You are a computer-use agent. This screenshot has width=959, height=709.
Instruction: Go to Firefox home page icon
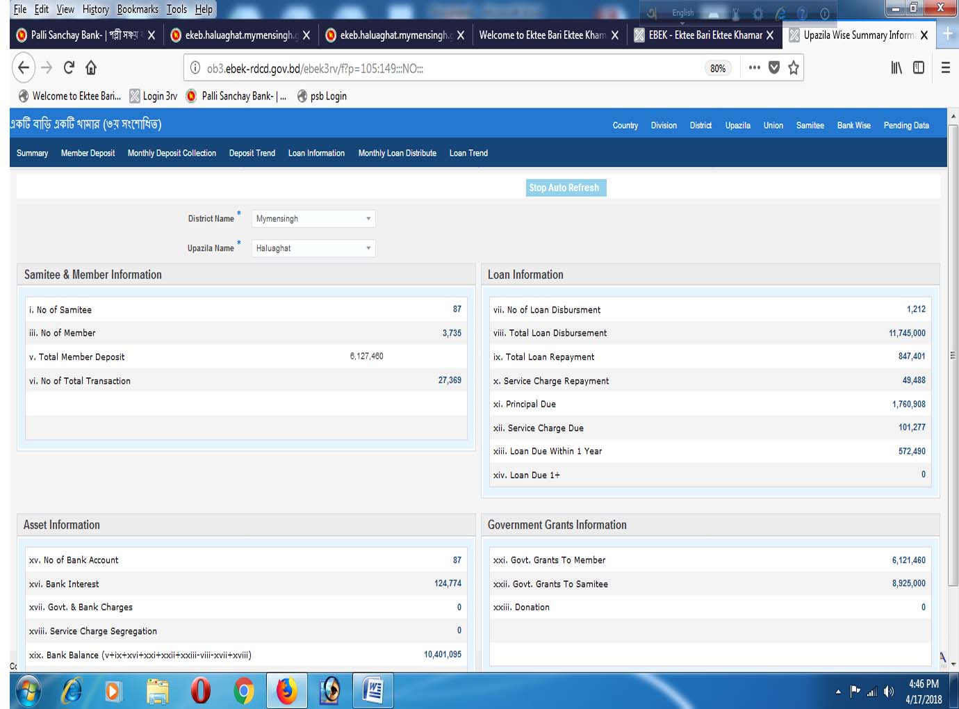(x=91, y=67)
